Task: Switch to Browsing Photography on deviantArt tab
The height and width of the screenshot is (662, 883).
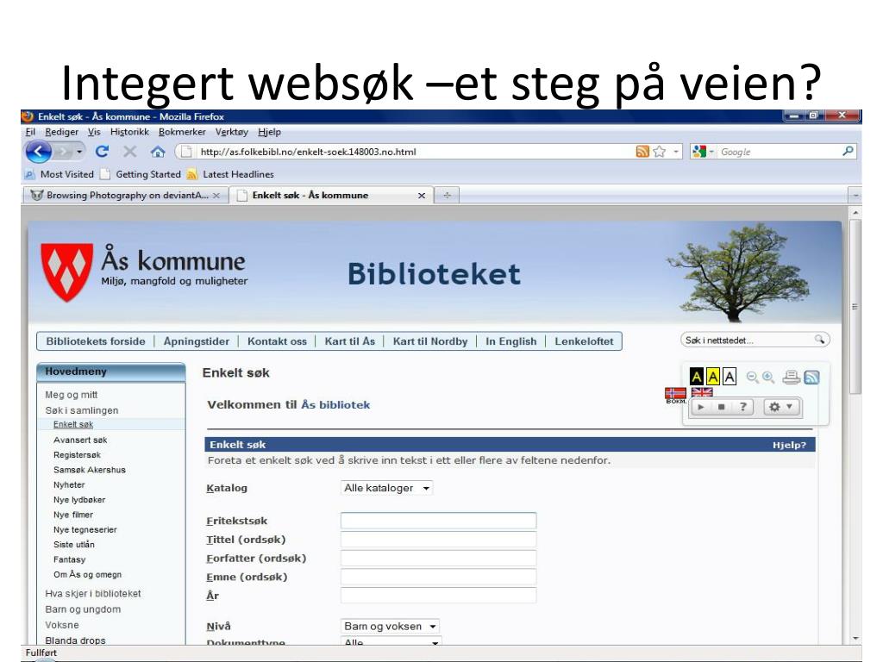Action: [125, 196]
